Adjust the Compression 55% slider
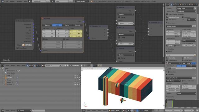Image resolution: width=199 pixels, height=112 pixels. pos(181,68)
